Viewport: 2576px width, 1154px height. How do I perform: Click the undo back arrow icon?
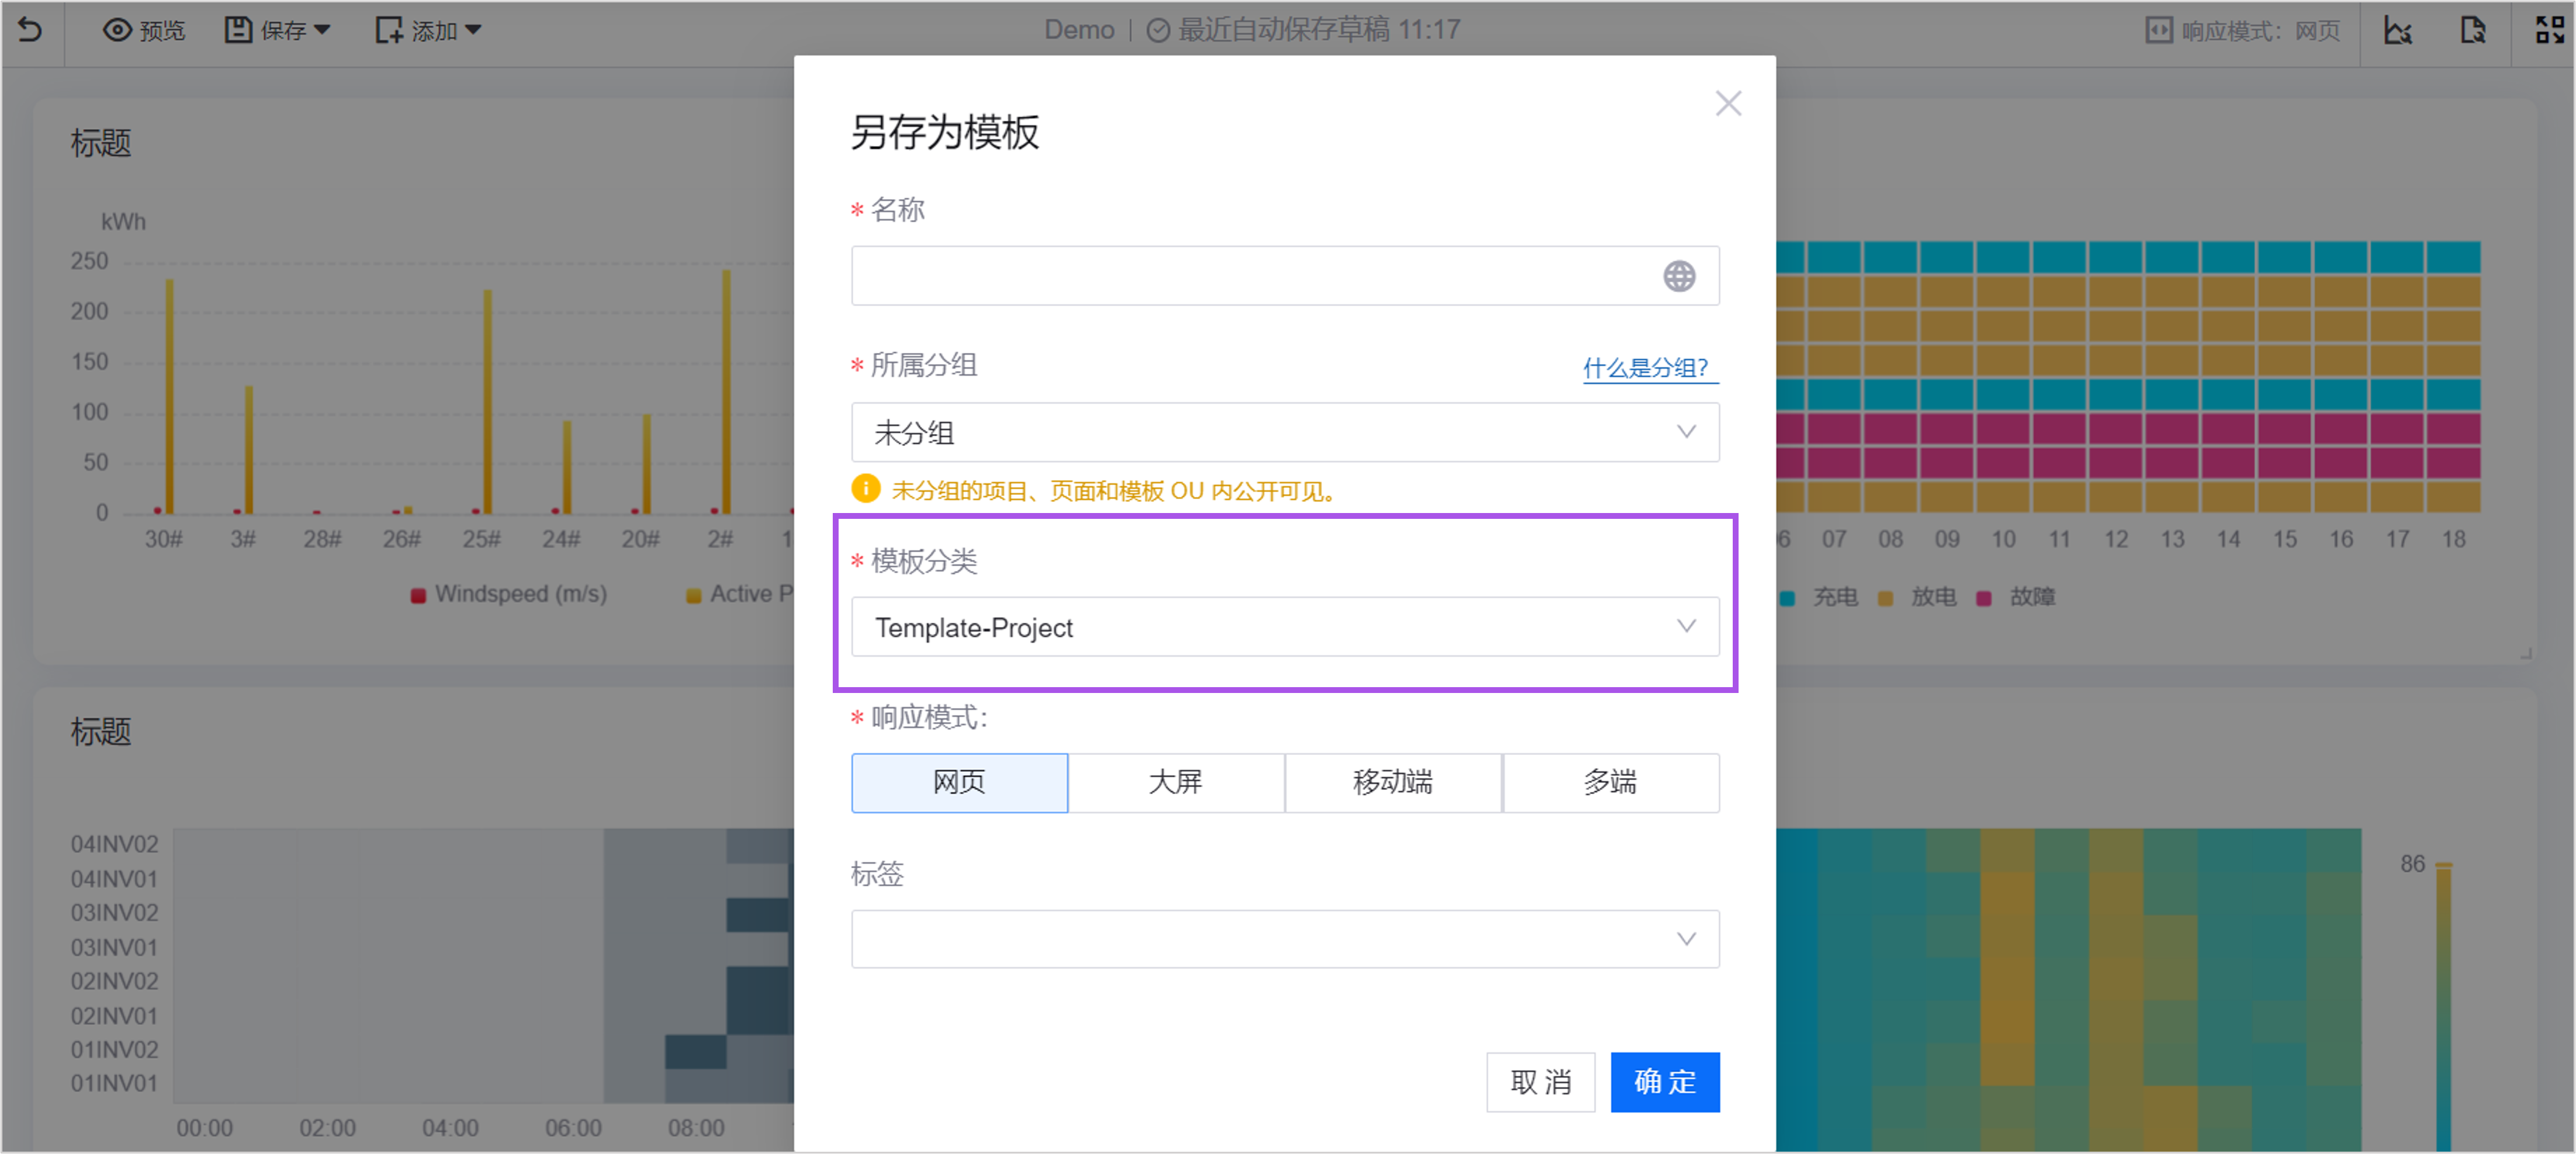30,30
